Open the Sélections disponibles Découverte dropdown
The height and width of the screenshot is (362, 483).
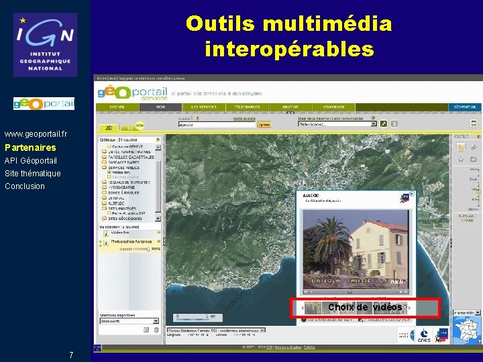pos(129,321)
